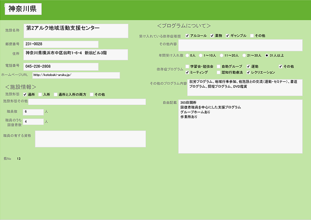311x220 pixels.
Task: Uncheck the アルコール checkbox
Action: (187, 36)
